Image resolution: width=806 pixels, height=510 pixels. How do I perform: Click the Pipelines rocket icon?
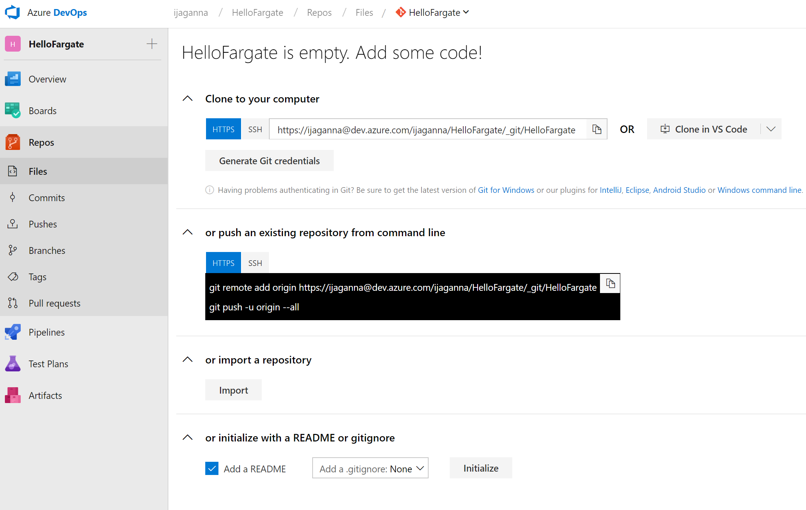[x=13, y=332]
